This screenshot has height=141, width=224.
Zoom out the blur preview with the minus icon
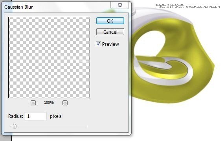coord(33,103)
